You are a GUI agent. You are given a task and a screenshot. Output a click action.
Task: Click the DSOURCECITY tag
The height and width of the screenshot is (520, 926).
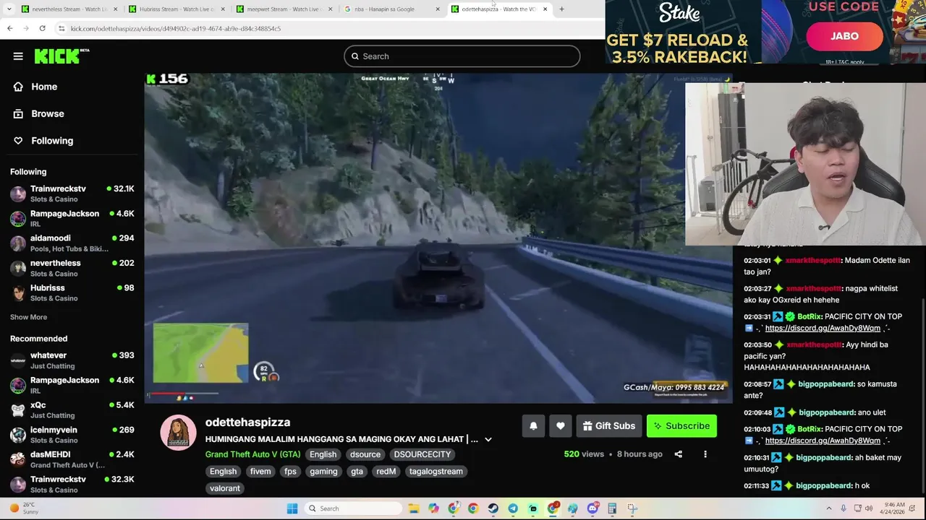(422, 454)
